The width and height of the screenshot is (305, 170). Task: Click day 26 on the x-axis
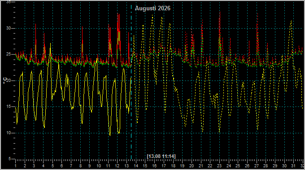tap(247, 166)
